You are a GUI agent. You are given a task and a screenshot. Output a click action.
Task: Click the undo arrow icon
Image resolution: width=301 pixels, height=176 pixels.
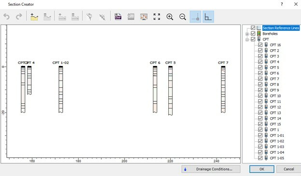coord(7,17)
